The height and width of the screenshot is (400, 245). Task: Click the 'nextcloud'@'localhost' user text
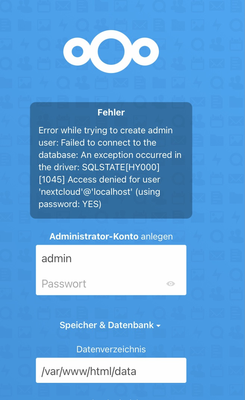point(86,191)
